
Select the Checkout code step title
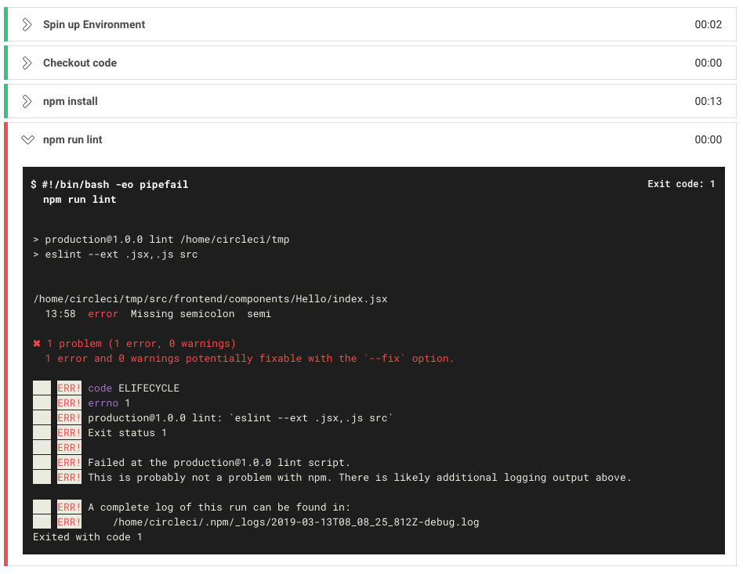point(80,63)
